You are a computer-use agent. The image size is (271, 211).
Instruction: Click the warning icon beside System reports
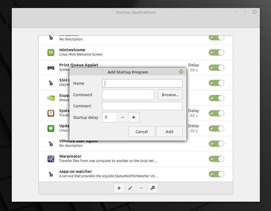51,113
